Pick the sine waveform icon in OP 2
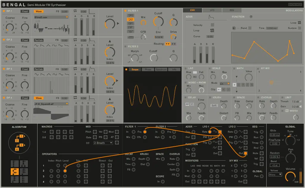 point(36,46)
